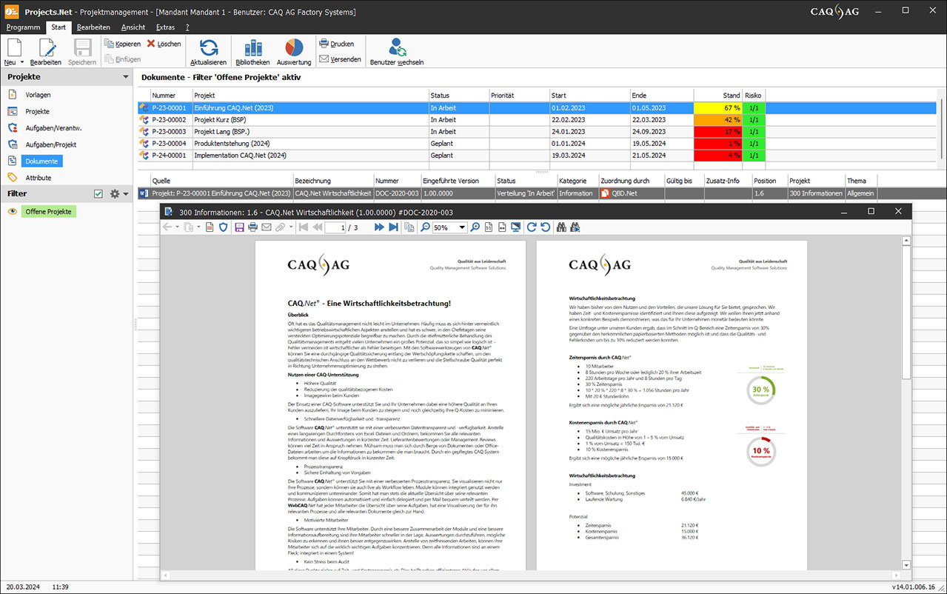The height and width of the screenshot is (594, 947).
Task: Print from the viewer toolbar
Action: tap(252, 227)
